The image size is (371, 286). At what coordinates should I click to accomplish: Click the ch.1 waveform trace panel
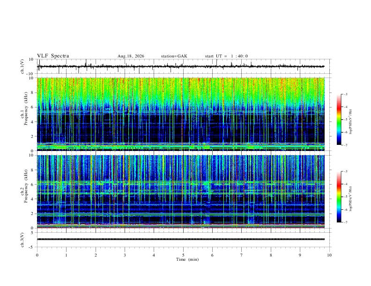point(181,66)
